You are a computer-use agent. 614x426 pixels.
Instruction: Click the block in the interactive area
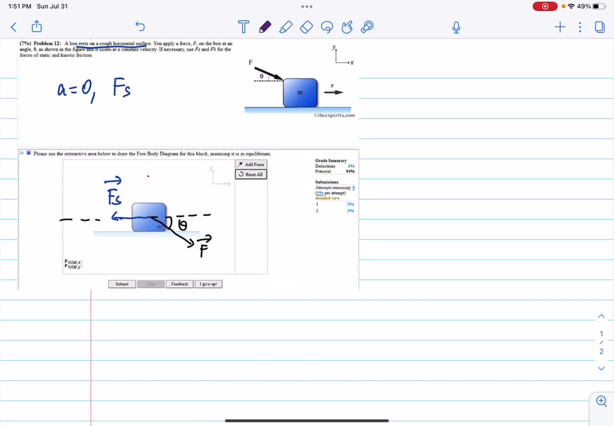coord(149,217)
